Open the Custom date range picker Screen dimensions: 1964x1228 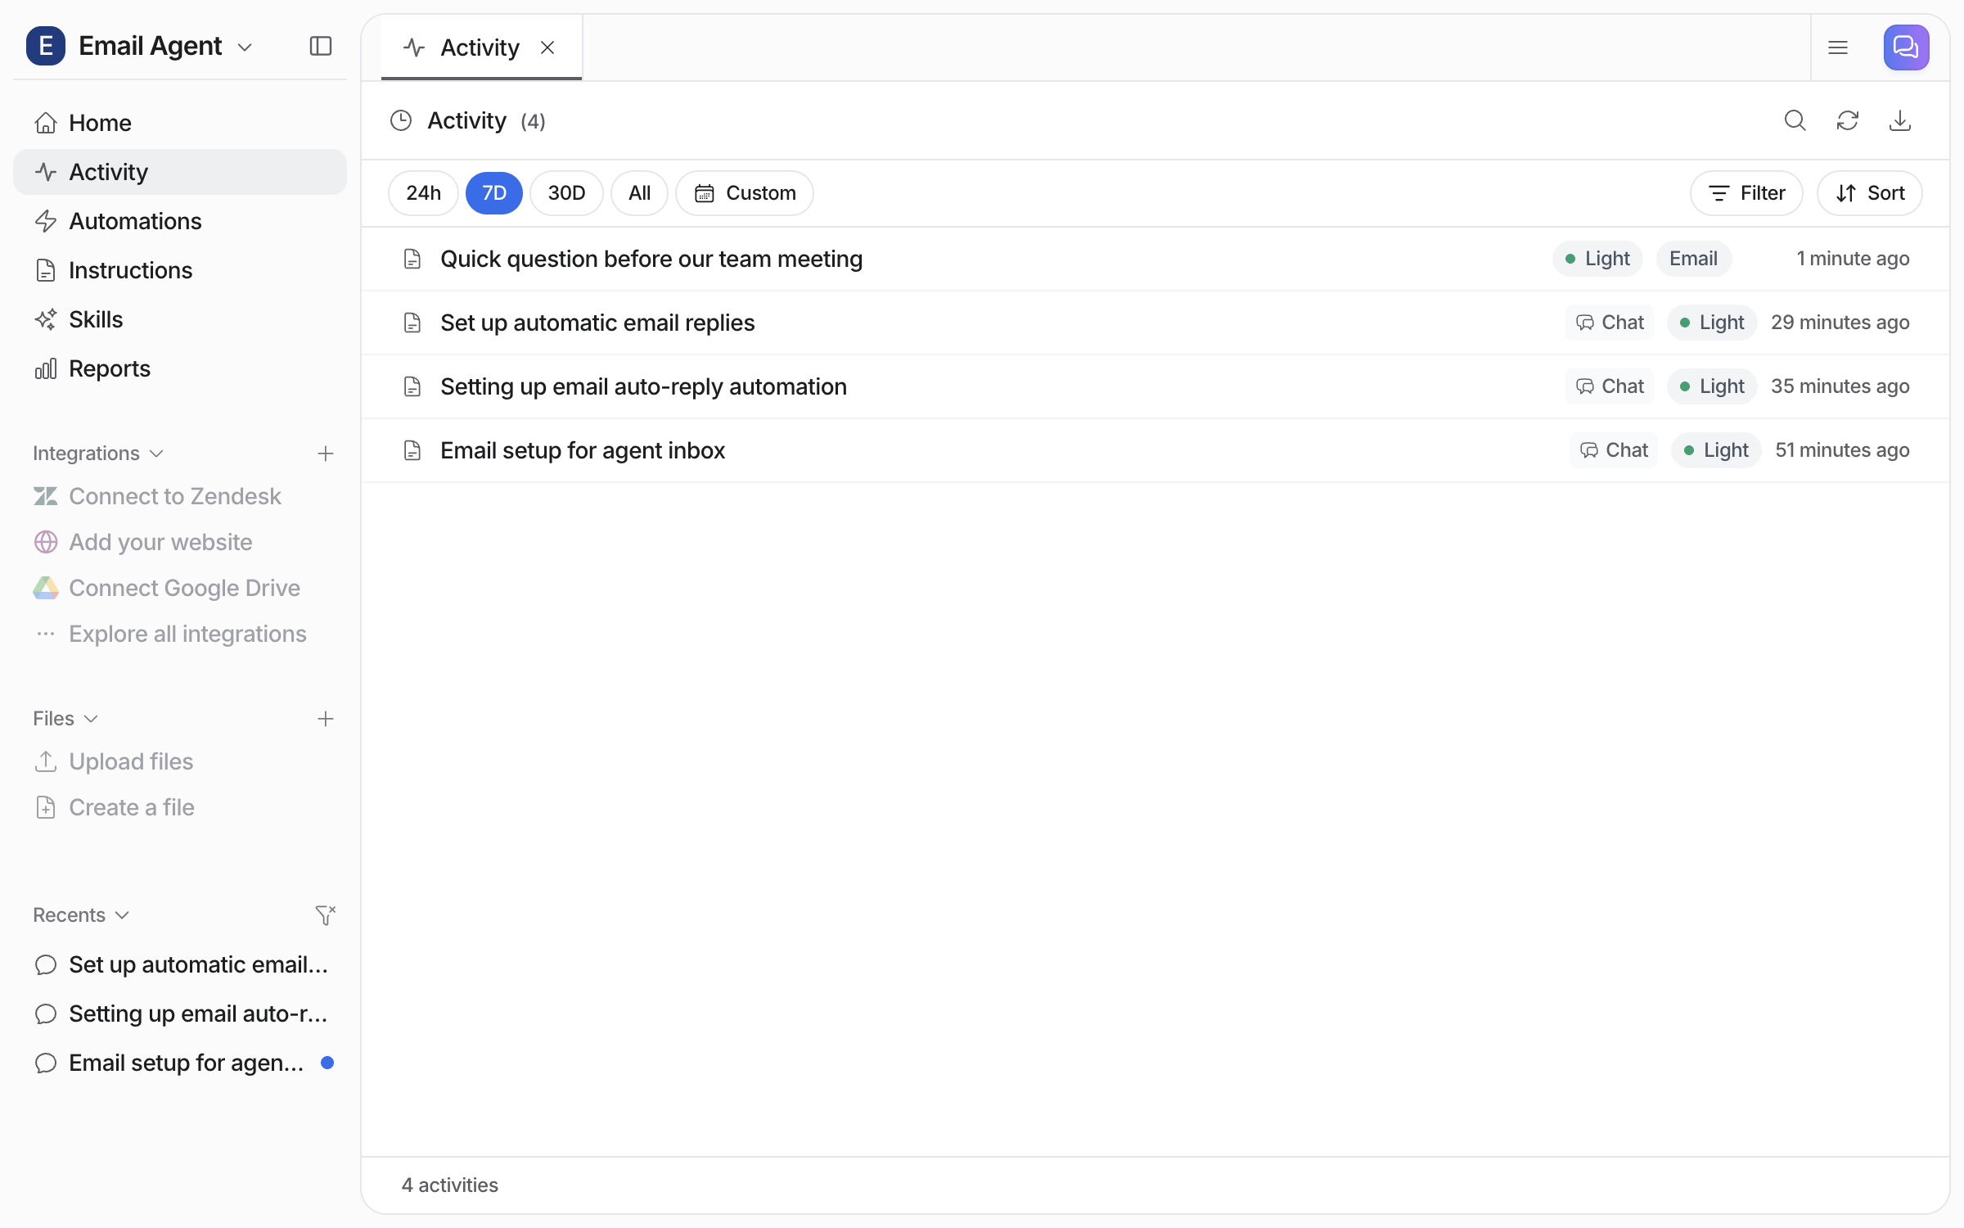(745, 193)
